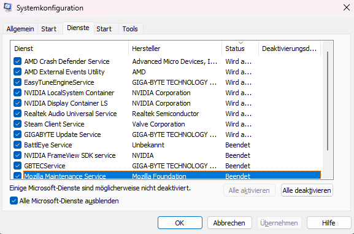
Task: Click the Alle deaktivieren button
Action: [307, 190]
